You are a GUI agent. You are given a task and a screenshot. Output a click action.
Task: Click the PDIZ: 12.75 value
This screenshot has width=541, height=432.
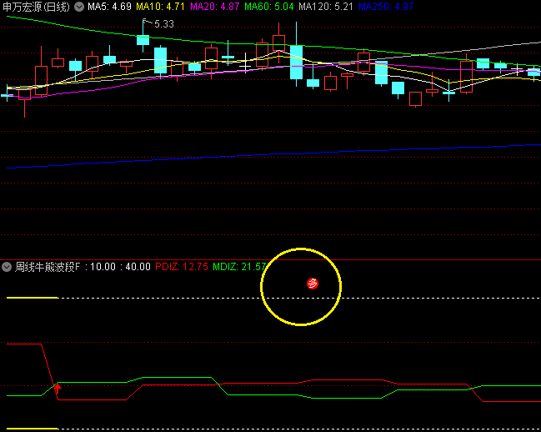pos(182,267)
